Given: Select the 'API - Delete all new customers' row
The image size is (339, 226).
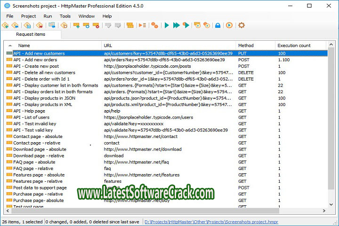Looking at the screenshot, I should click(x=167, y=73).
